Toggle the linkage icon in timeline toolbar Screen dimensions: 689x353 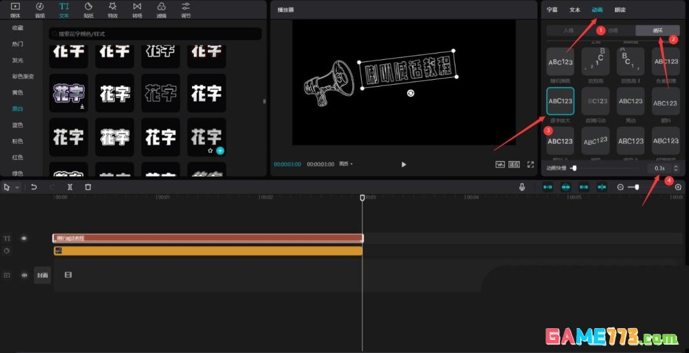pyautogui.click(x=584, y=187)
